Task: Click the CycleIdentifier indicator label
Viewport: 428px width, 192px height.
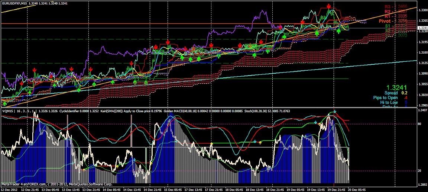Action: click(68, 111)
